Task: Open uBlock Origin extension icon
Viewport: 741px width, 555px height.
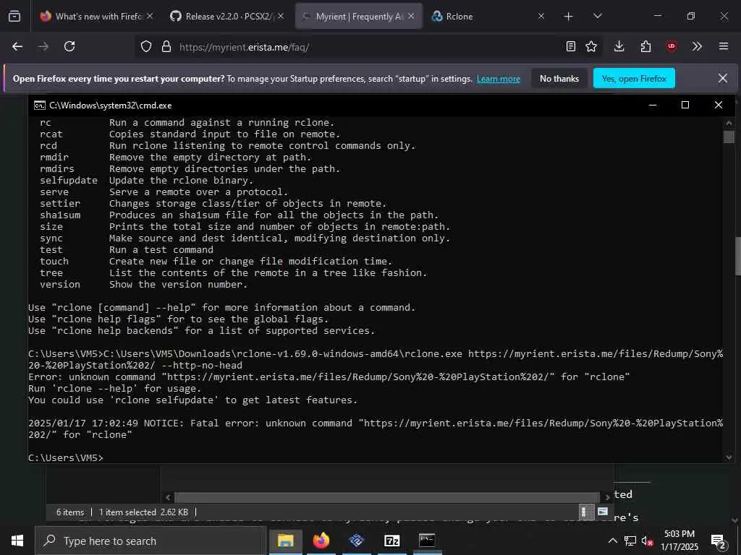Action: click(x=672, y=46)
